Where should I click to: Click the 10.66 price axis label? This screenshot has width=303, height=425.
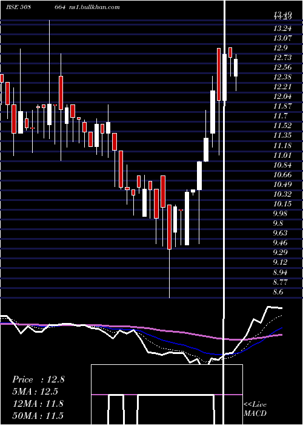click(x=282, y=175)
